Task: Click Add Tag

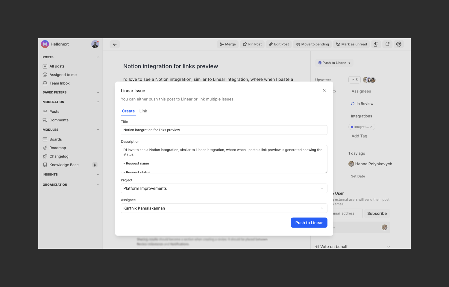Action: 359,136
